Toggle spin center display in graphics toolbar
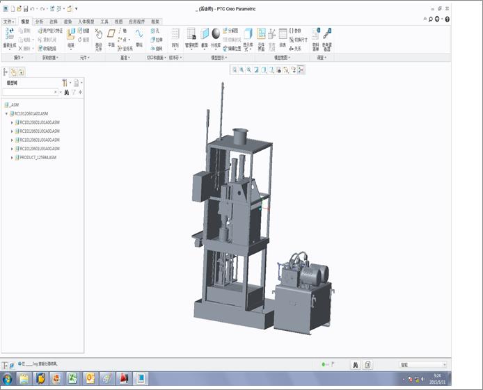 (301, 70)
